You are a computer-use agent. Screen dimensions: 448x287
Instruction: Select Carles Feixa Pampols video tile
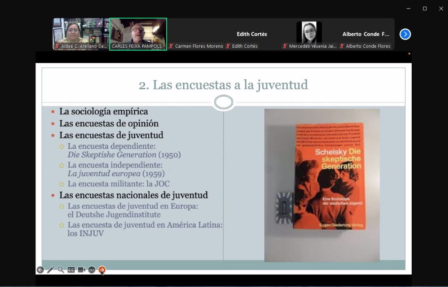click(138, 34)
